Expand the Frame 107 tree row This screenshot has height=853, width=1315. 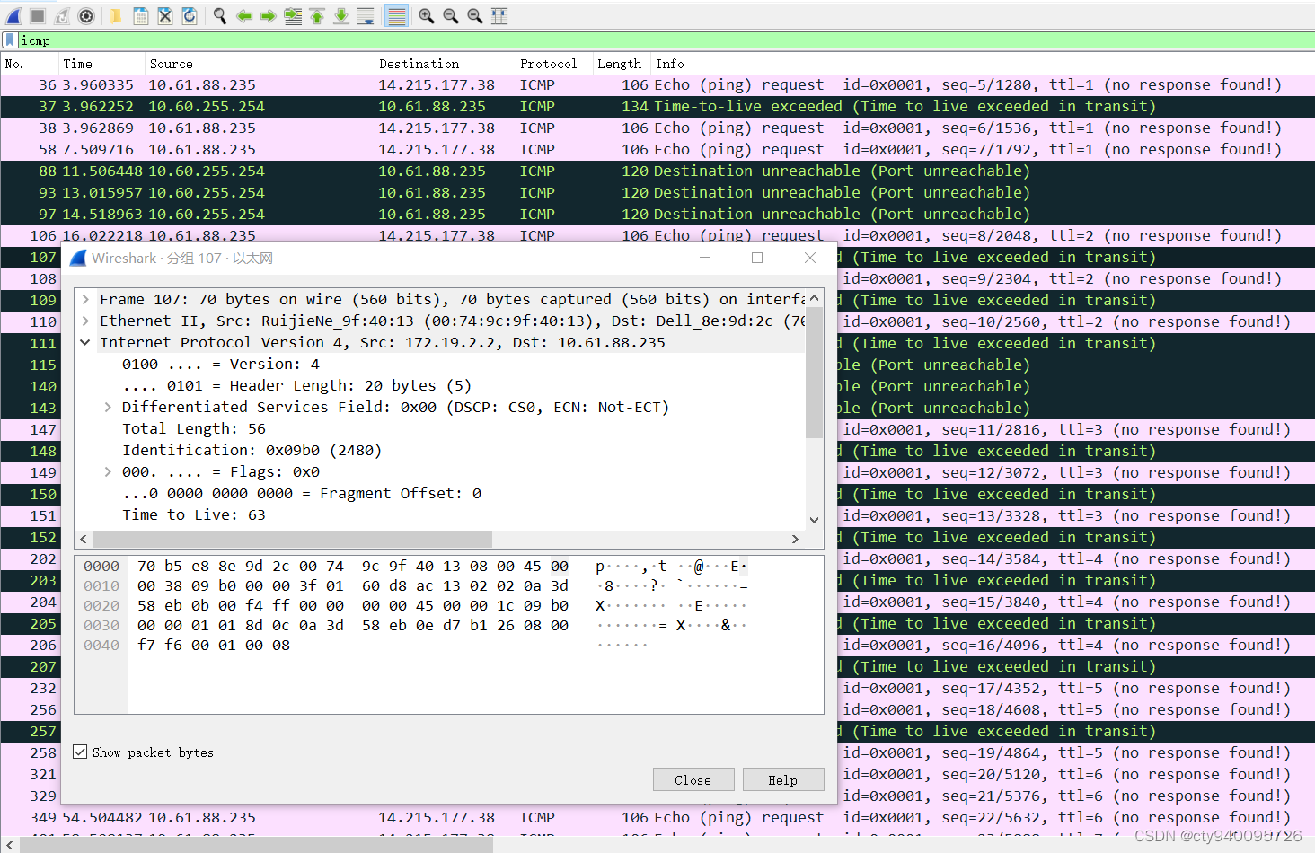(85, 299)
